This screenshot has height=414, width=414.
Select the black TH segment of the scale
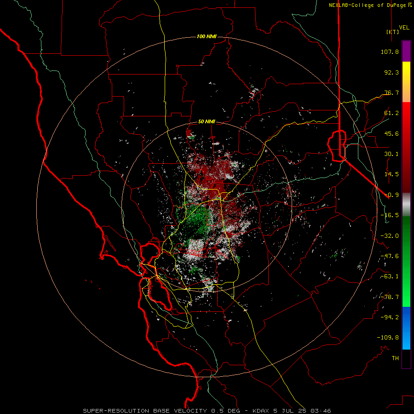point(406,358)
